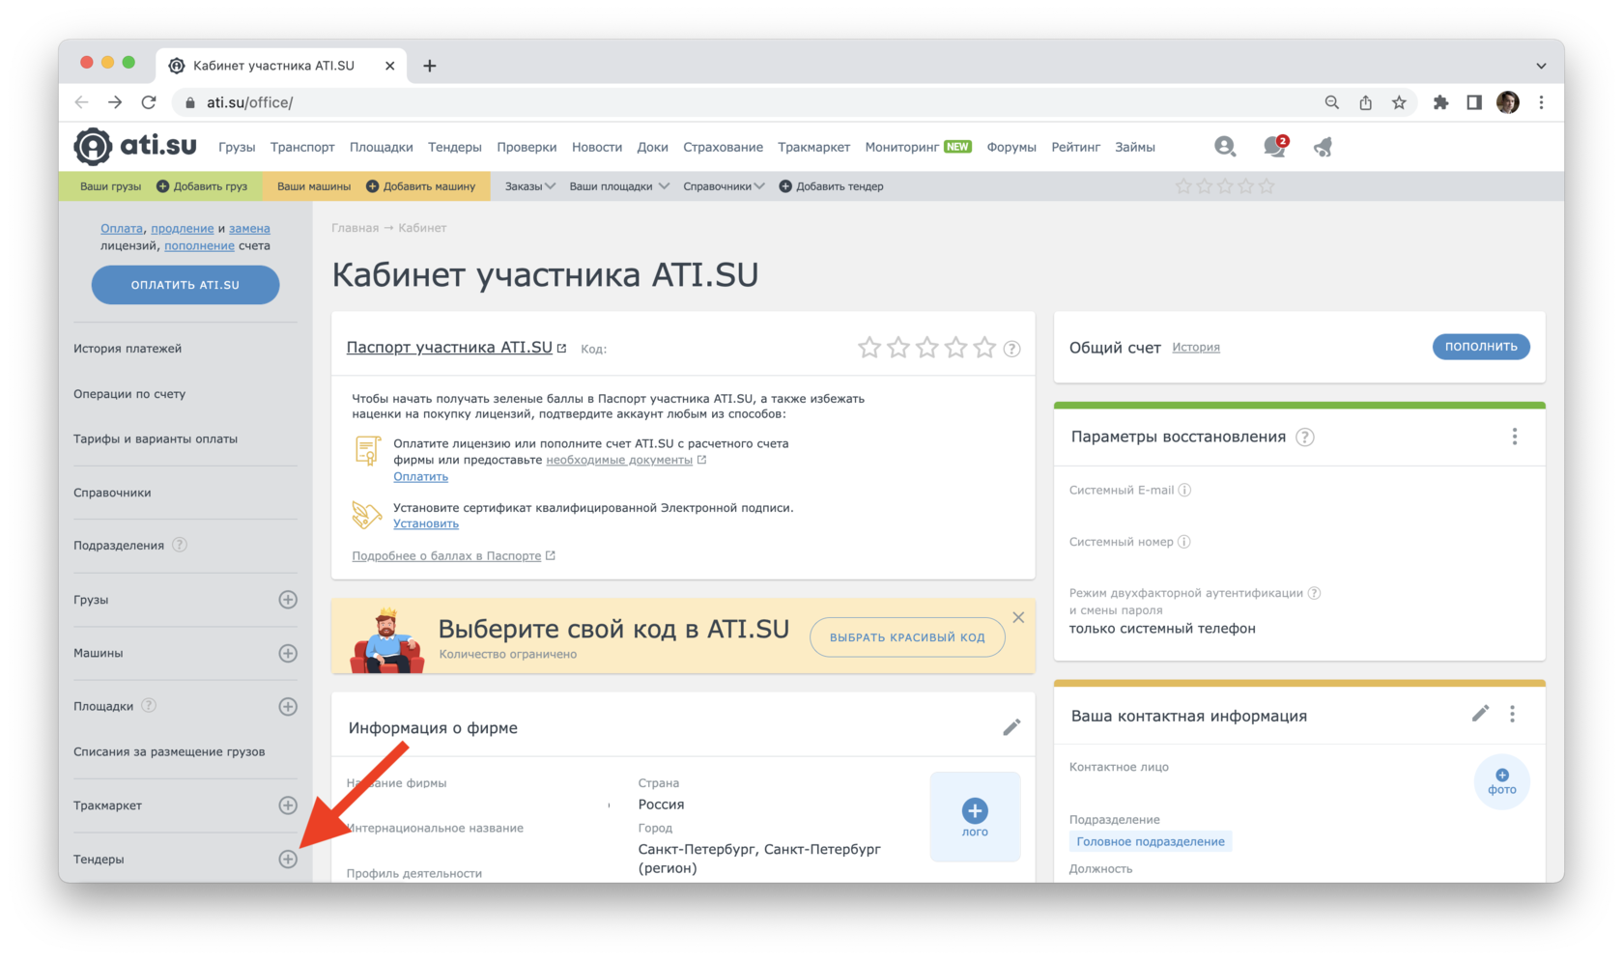Click the ПОПОЛНИТЬ button
The image size is (1623, 960).
[x=1481, y=347]
